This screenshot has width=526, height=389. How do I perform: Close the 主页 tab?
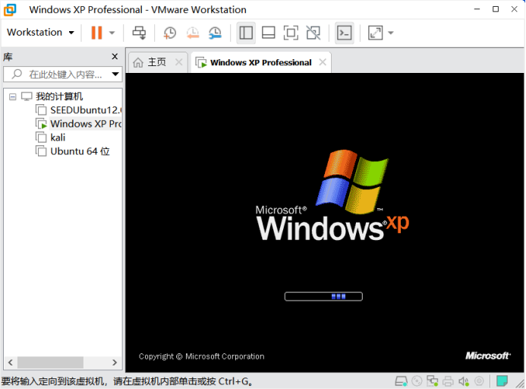[179, 62]
